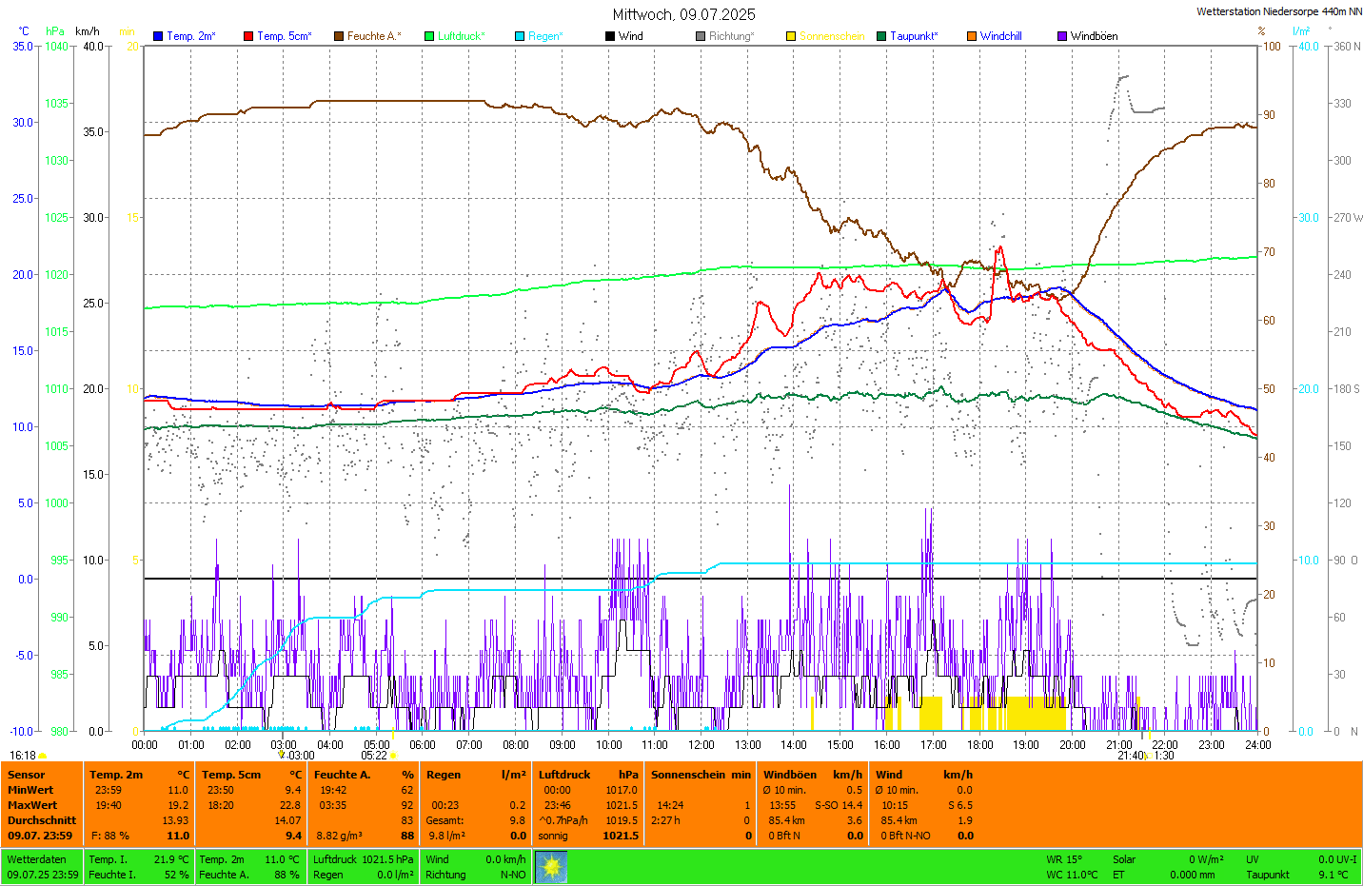The height and width of the screenshot is (886, 1363).
Task: Click the Wetterdaten cell in green bar
Action: click(37, 859)
